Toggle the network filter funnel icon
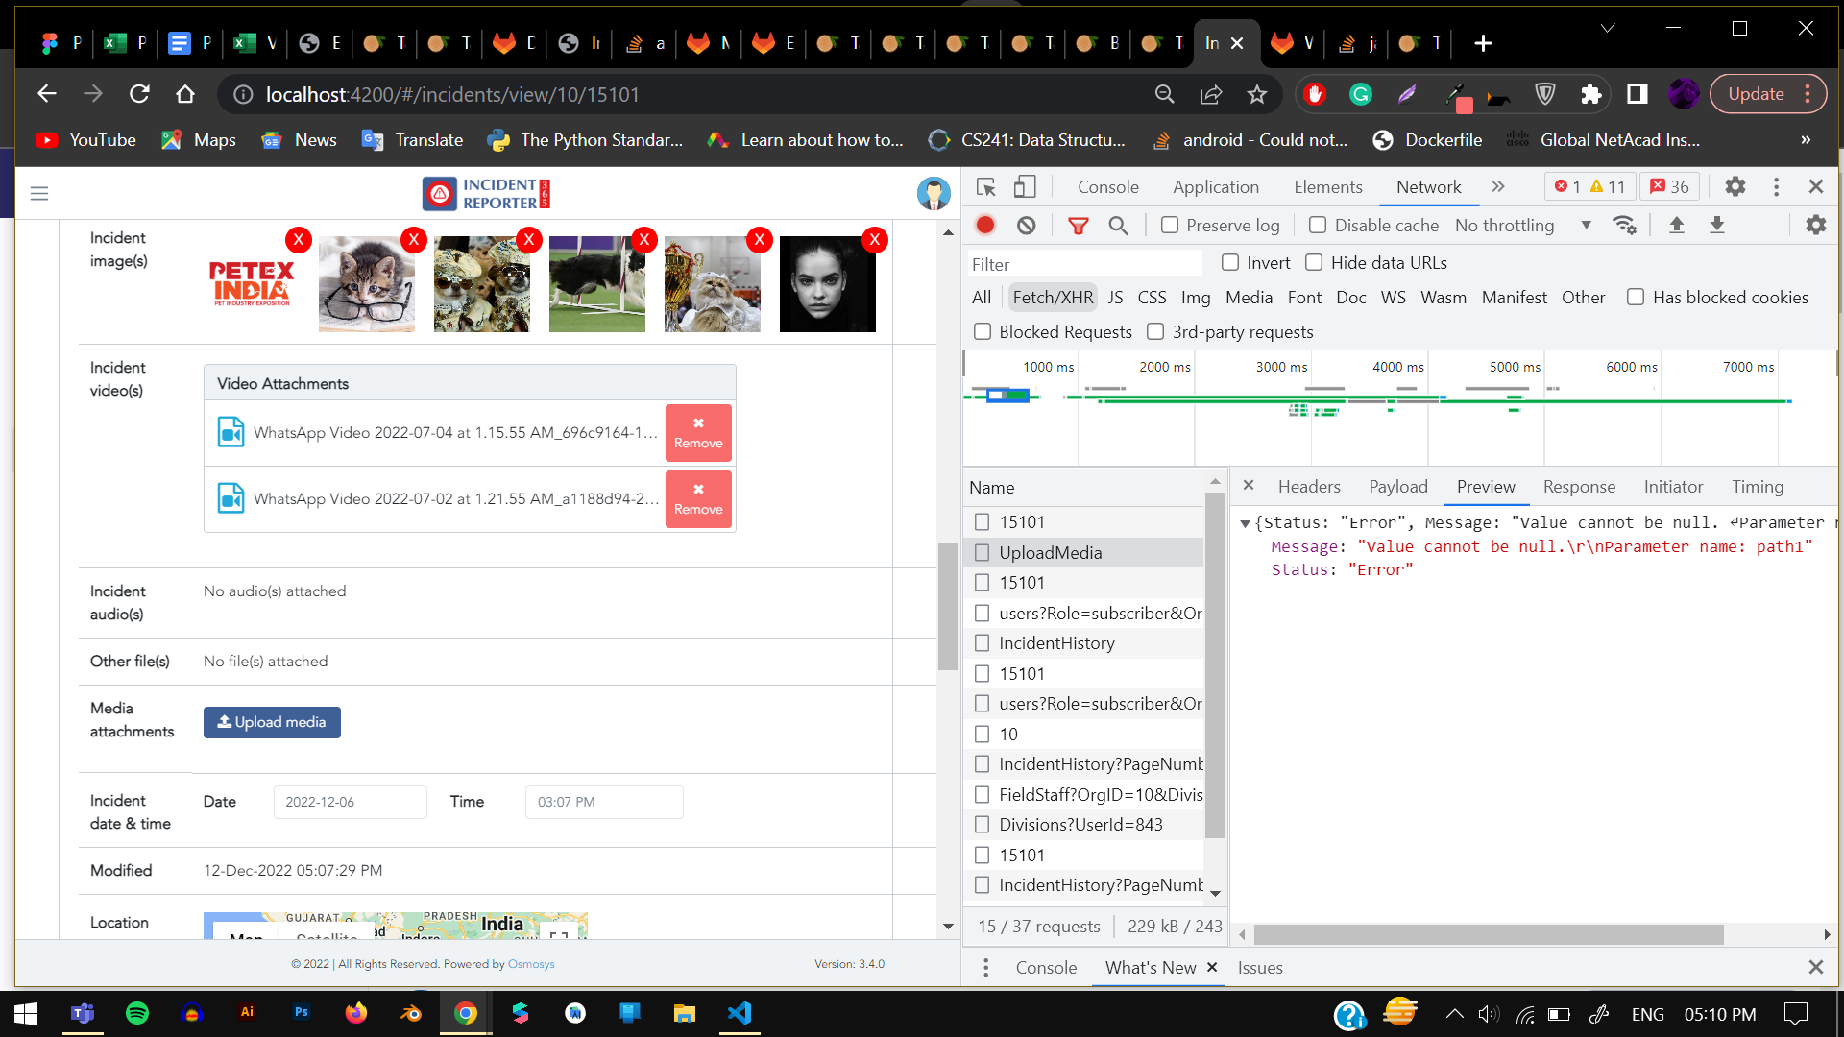This screenshot has width=1844, height=1037. click(1079, 225)
